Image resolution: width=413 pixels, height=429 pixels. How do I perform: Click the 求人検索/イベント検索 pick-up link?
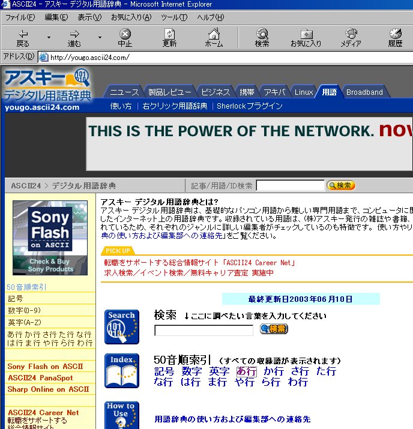188,273
